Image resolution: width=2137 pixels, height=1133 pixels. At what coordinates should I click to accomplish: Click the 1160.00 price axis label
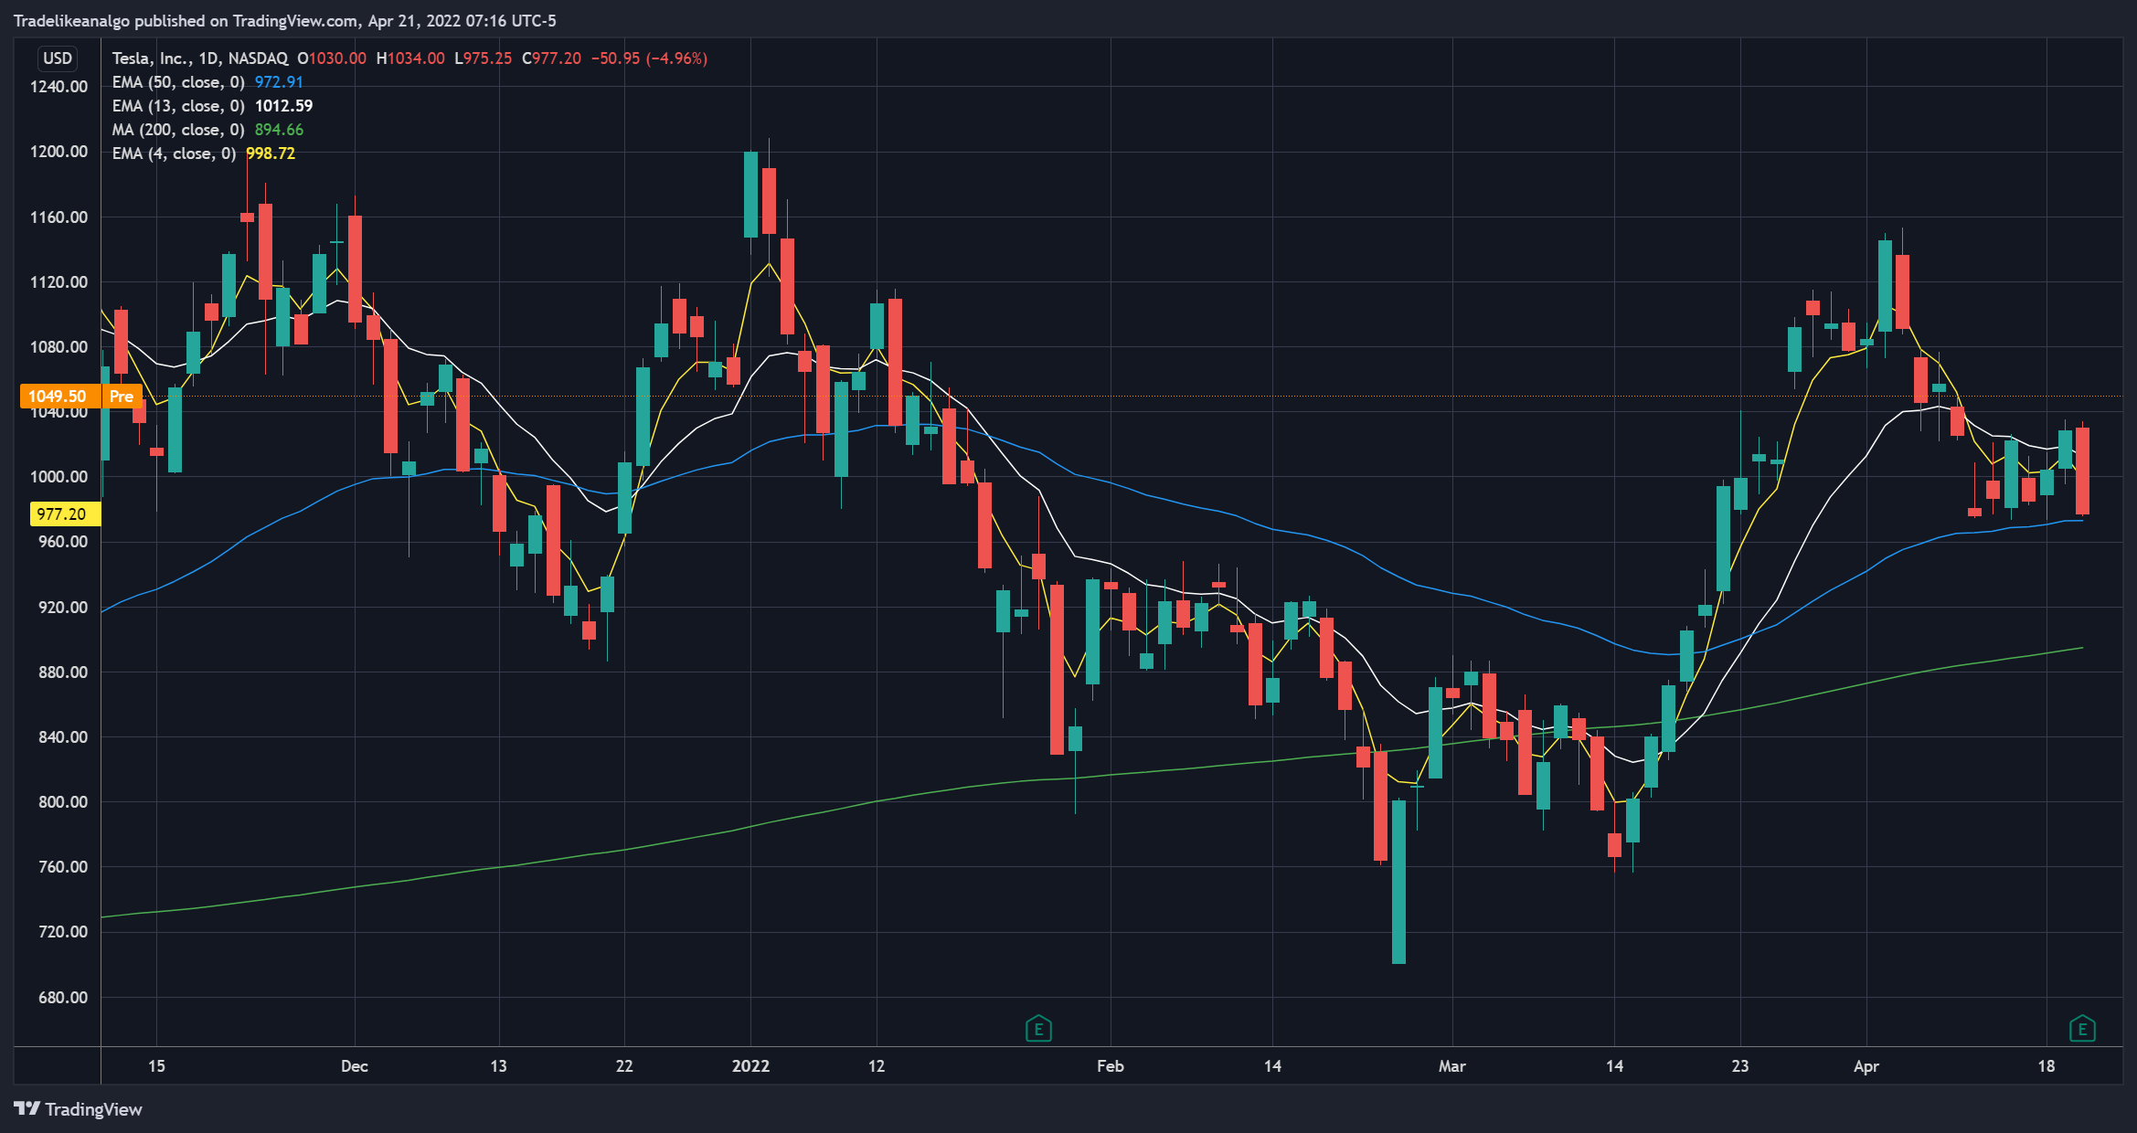click(x=58, y=217)
